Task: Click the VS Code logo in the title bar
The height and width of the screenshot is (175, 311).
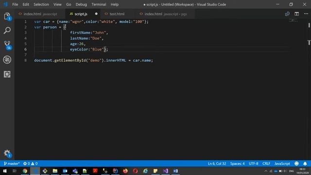Action: point(5,4)
